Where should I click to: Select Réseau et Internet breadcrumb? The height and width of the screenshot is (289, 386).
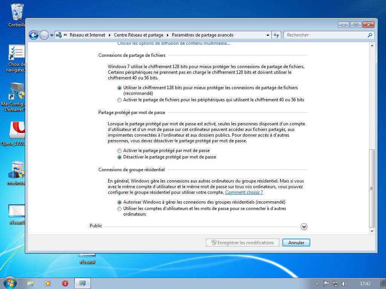tap(87, 35)
